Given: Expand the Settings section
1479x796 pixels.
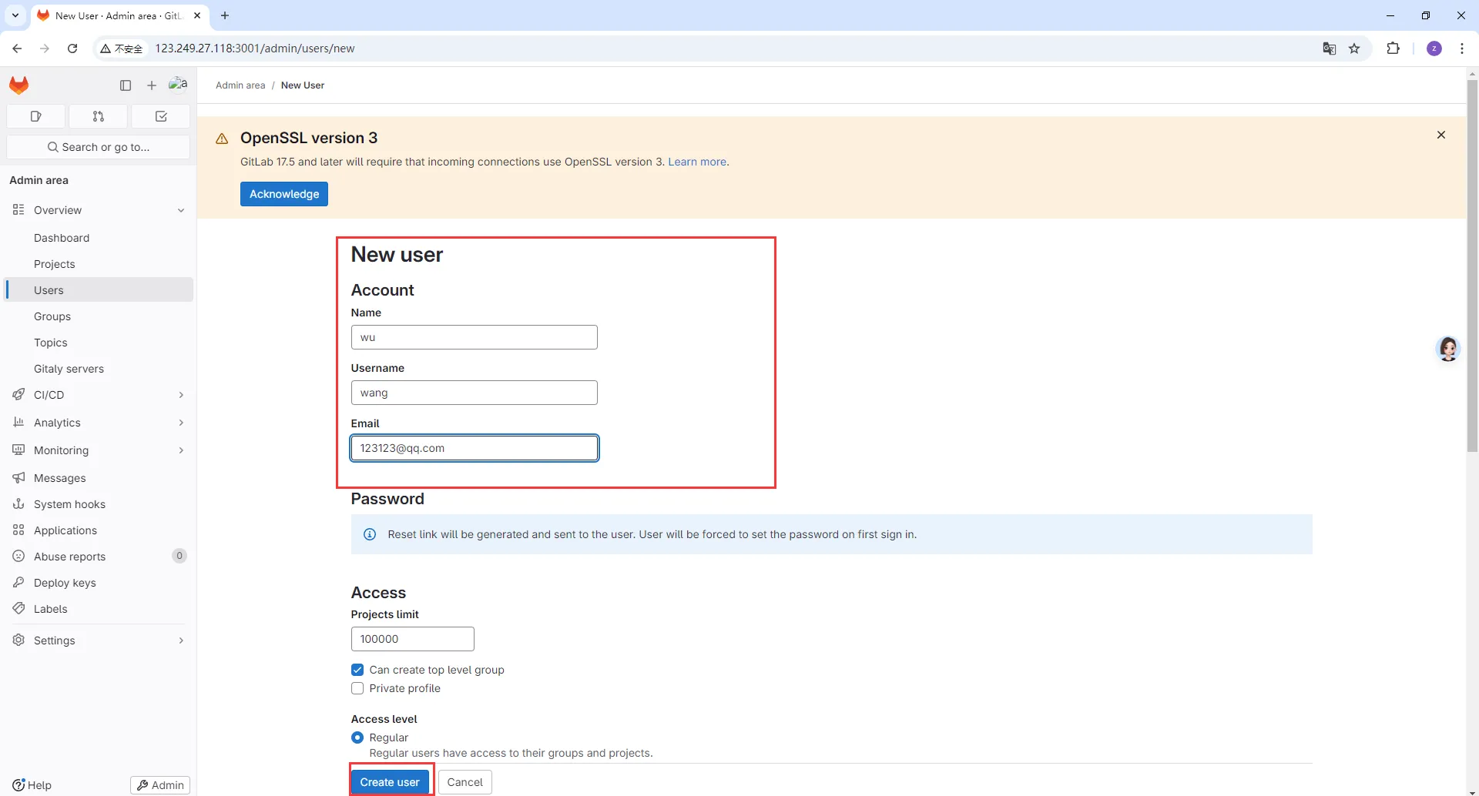Looking at the screenshot, I should click(x=99, y=640).
